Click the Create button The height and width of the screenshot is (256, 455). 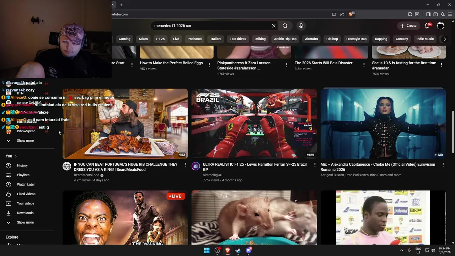408,26
